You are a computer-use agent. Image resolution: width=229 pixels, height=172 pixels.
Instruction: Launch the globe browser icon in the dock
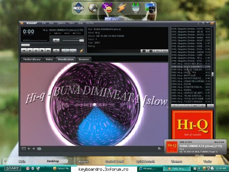click(93, 8)
